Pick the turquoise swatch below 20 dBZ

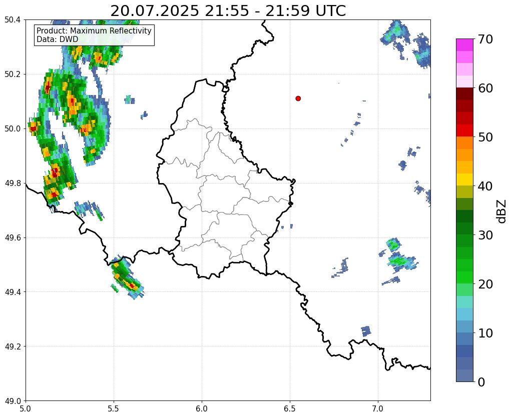click(464, 302)
